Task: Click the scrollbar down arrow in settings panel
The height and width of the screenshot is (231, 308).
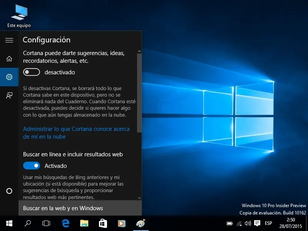Action: pos(139,198)
